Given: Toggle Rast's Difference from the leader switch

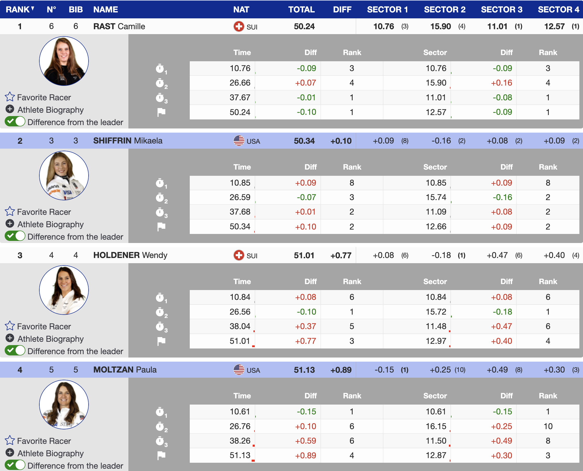Looking at the screenshot, I should pyautogui.click(x=15, y=121).
